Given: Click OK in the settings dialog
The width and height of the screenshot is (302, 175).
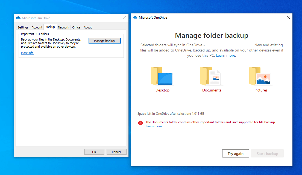Looking at the screenshot, I should pyautogui.click(x=94, y=152).
